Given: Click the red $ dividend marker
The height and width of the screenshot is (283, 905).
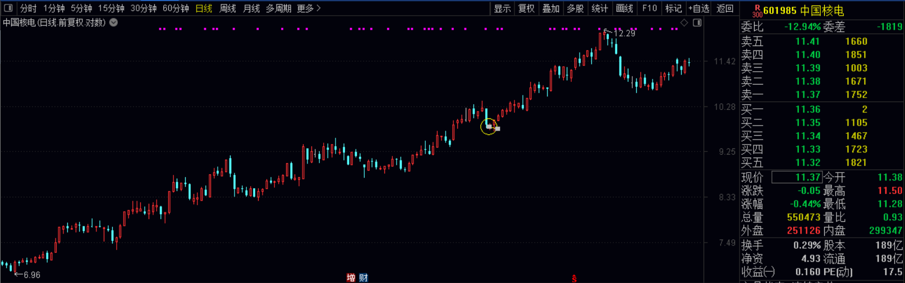Looking at the screenshot, I should click(574, 278).
